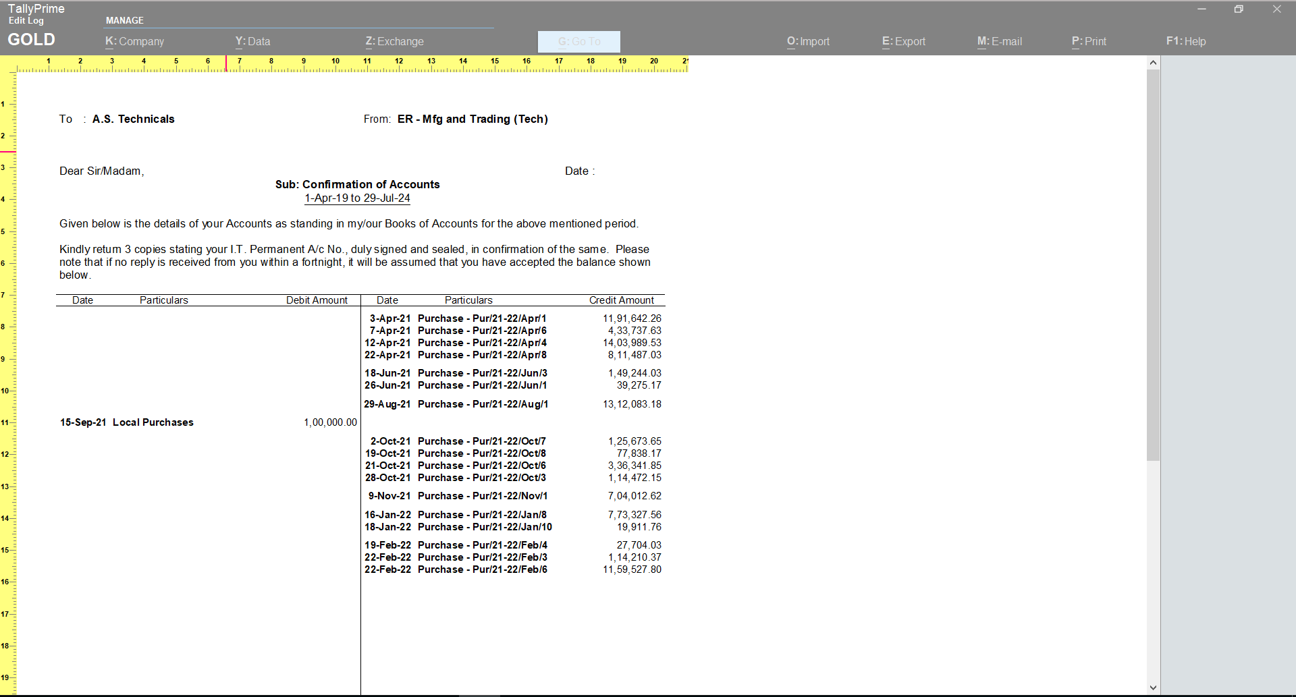Click the scroll up arrow
This screenshot has width=1296, height=697.
coord(1153,63)
